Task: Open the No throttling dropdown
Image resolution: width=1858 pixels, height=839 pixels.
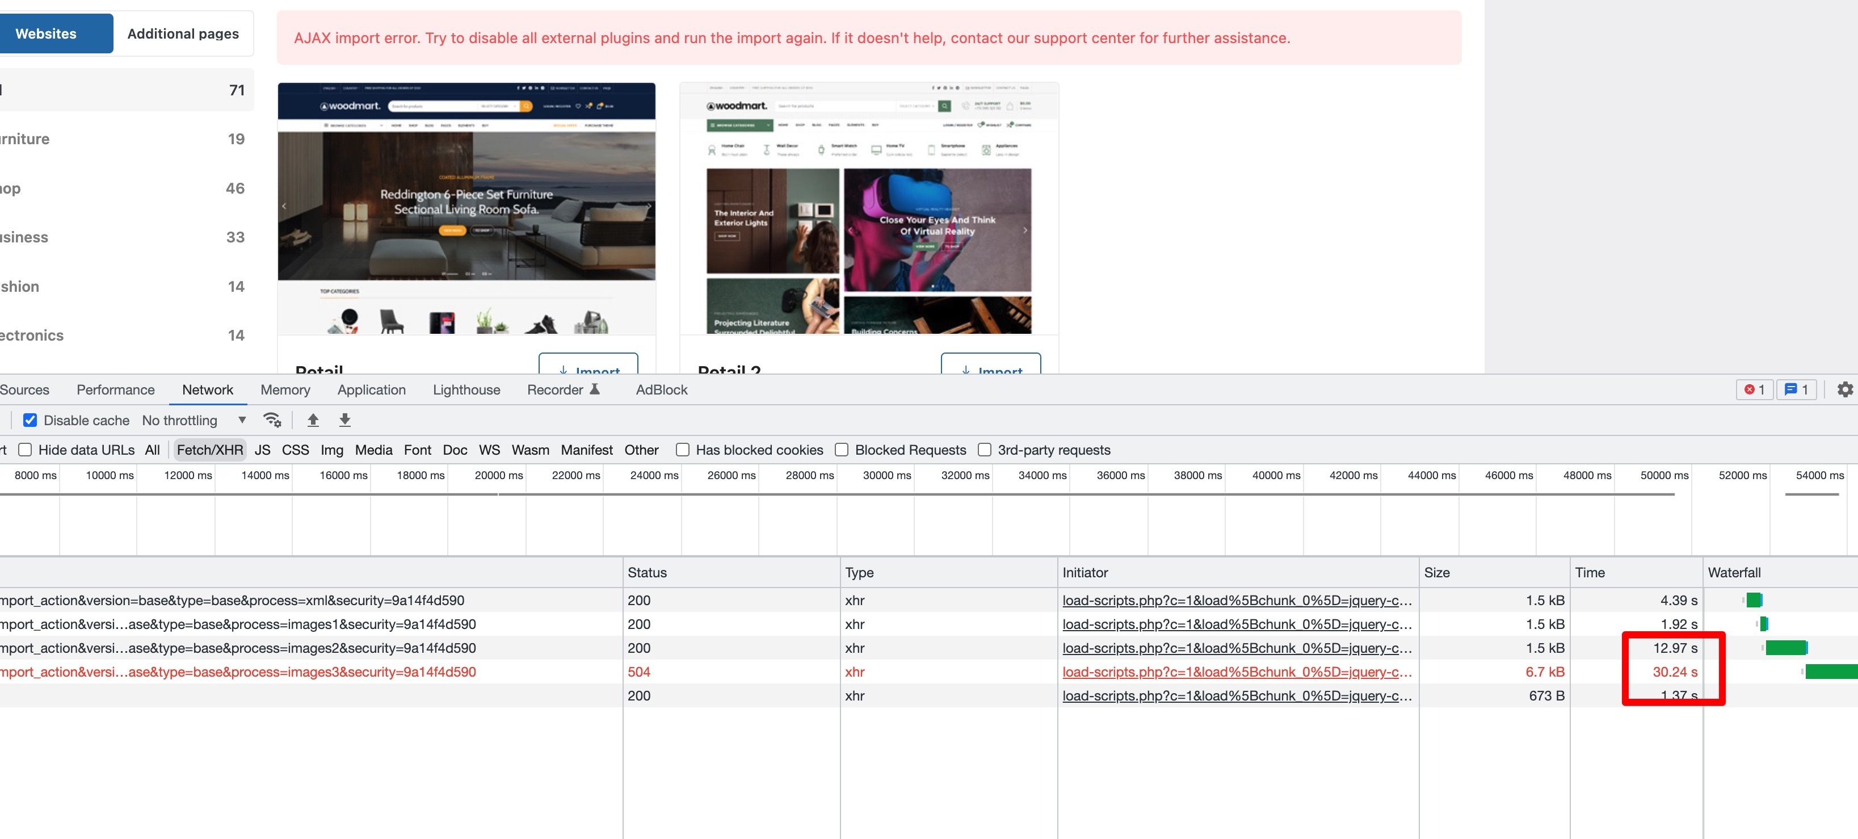Action: tap(194, 420)
